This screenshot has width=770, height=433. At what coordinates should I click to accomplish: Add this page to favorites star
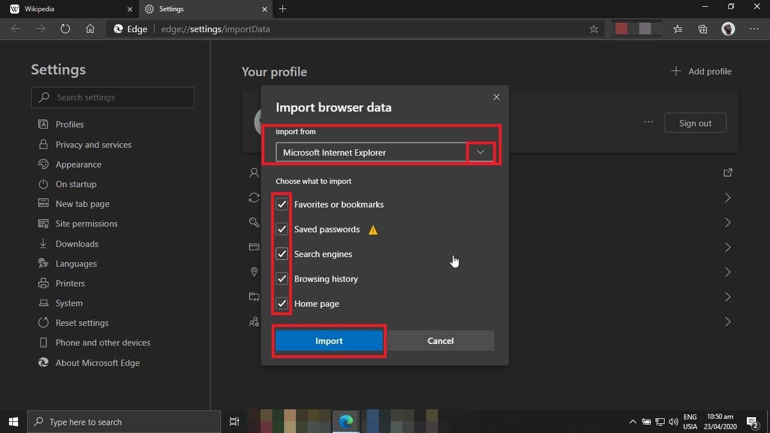(x=594, y=29)
